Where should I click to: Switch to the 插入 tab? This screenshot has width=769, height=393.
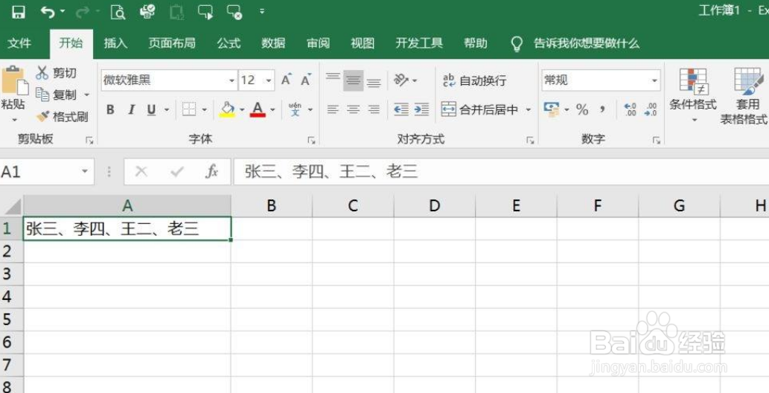point(115,43)
